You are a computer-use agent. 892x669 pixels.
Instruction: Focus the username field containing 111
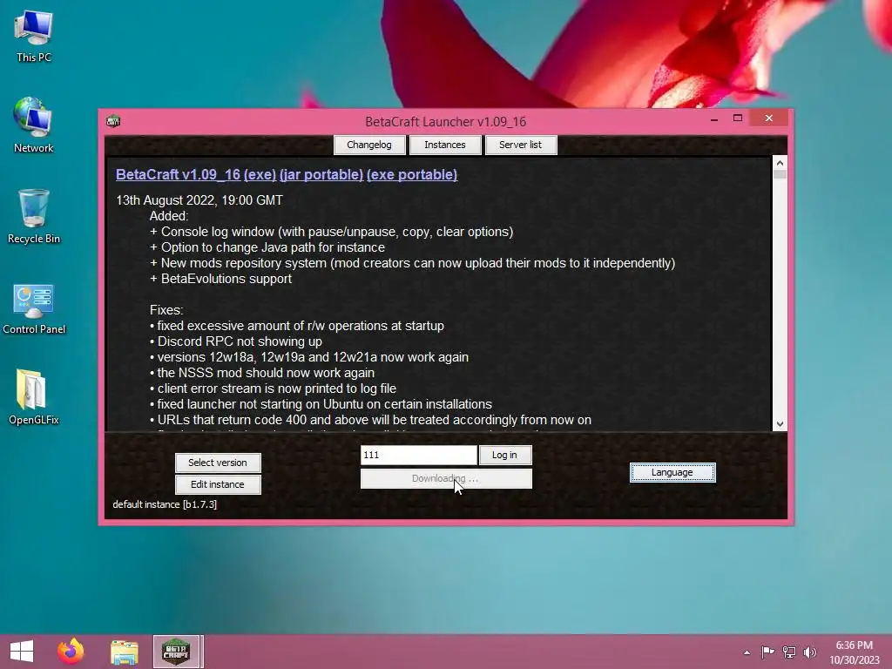[x=418, y=455]
